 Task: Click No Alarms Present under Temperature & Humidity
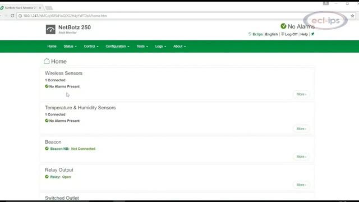click(65, 121)
